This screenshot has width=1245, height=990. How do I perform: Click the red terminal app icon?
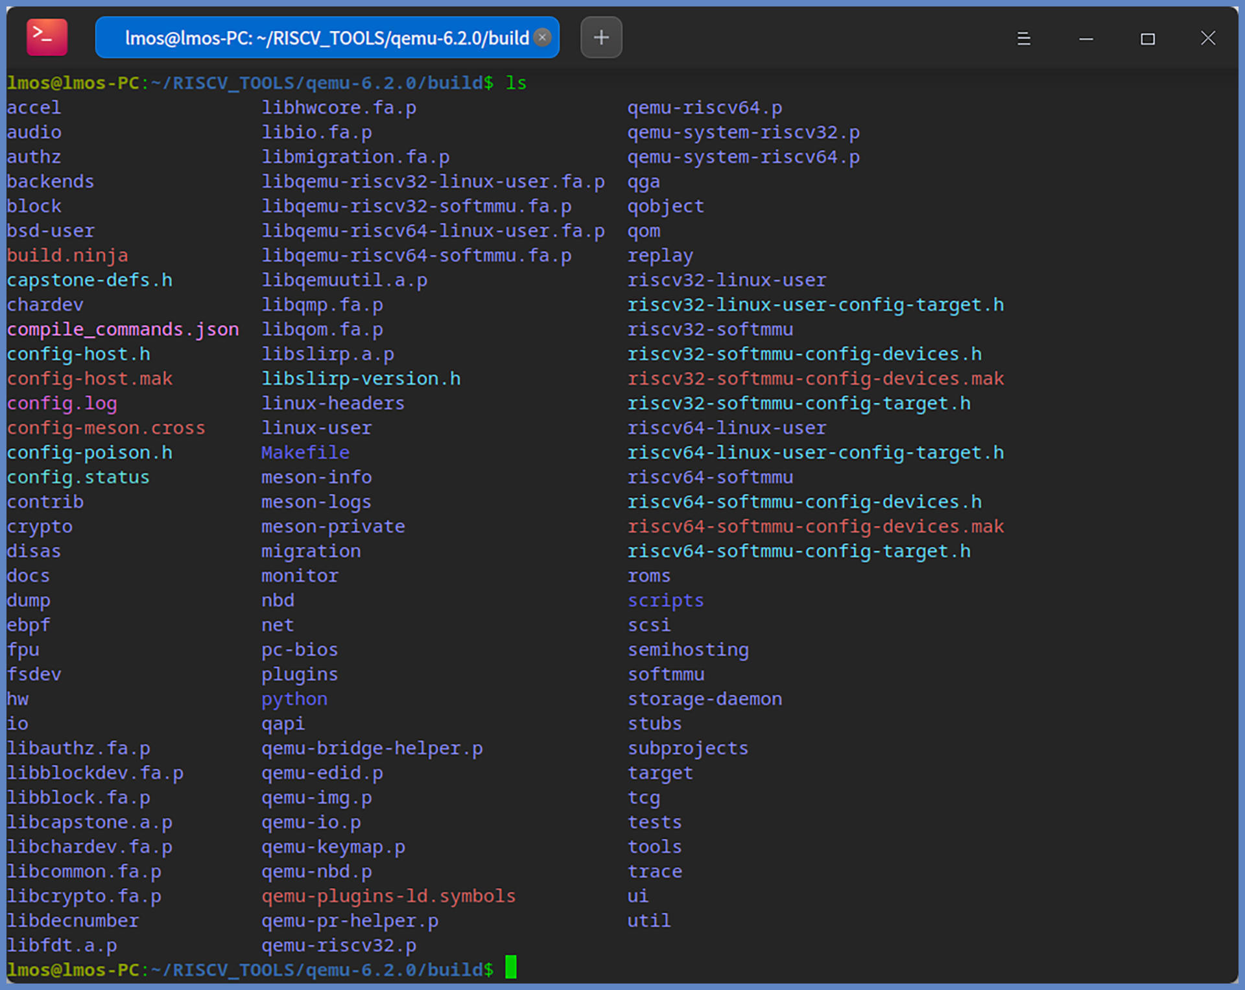click(x=47, y=37)
